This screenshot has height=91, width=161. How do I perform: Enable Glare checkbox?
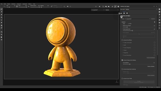[x=154, y=50]
